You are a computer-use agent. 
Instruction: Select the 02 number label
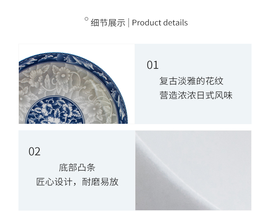tap(35, 151)
